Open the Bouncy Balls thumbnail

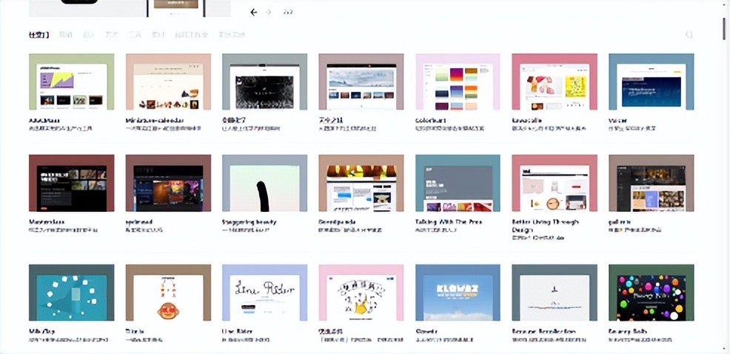(651, 293)
